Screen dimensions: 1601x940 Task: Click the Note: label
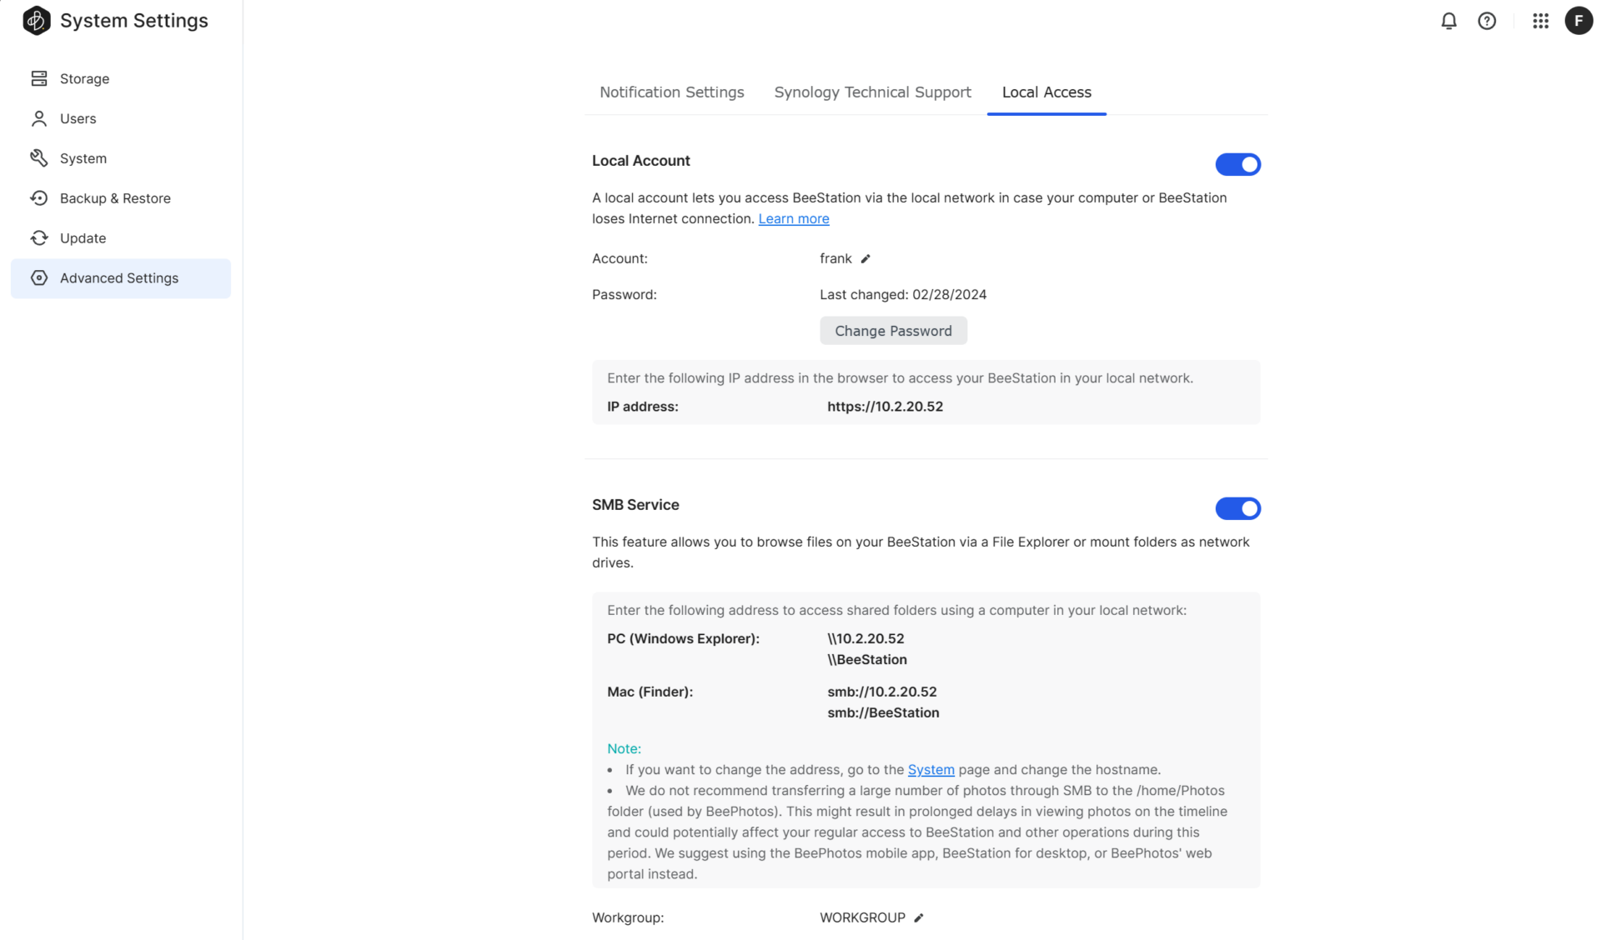[624, 749]
